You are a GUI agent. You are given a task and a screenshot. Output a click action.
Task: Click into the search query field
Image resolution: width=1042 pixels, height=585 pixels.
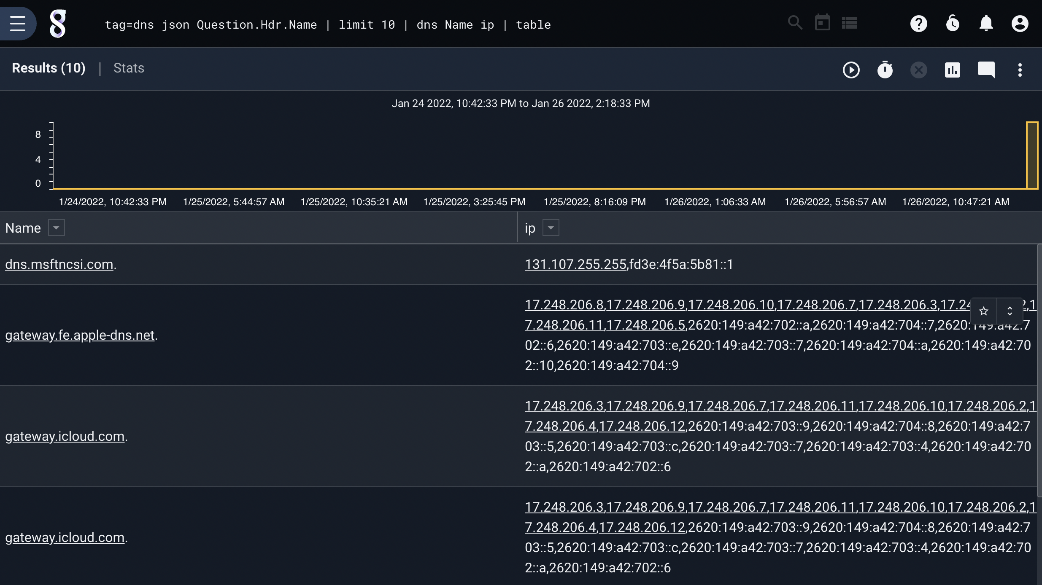(x=328, y=24)
